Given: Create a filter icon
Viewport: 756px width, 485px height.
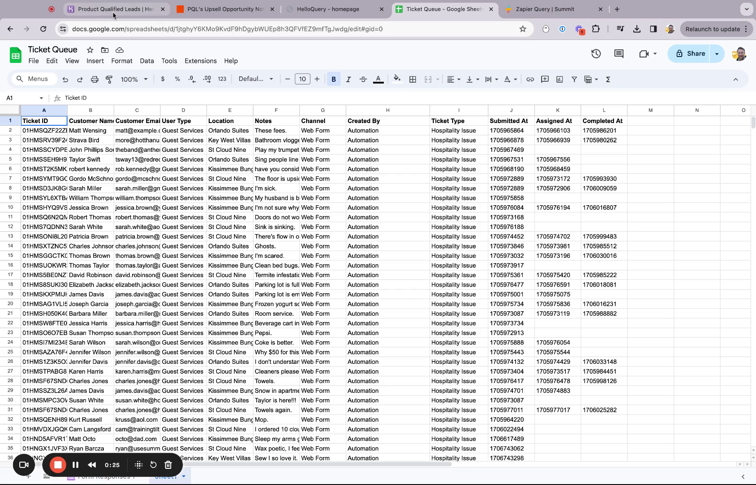Looking at the screenshot, I should [574, 79].
